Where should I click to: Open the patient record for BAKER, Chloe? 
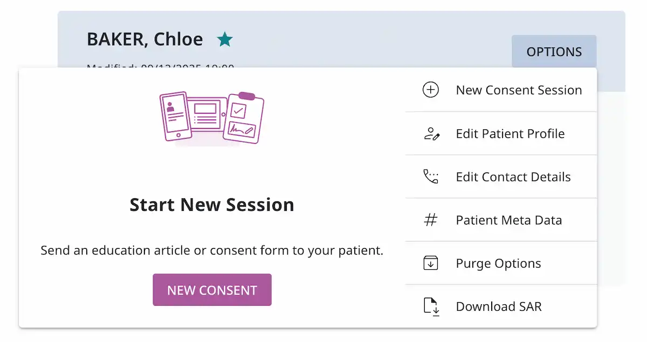pyautogui.click(x=144, y=39)
